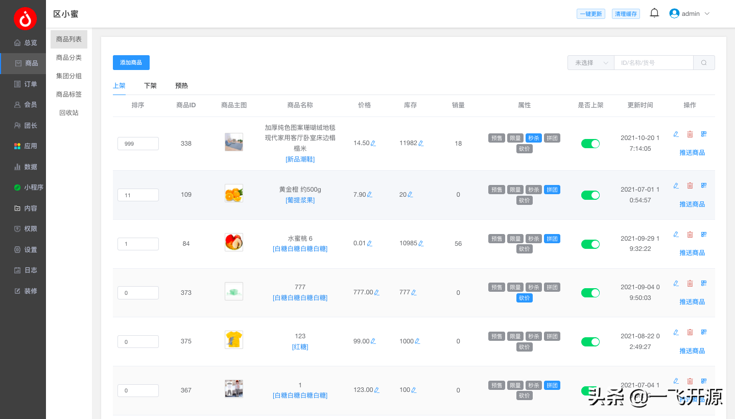Click the red app logo

point(25,19)
